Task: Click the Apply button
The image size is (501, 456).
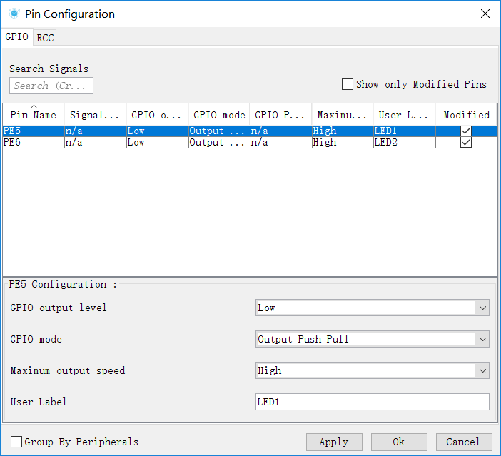Action: [334, 442]
